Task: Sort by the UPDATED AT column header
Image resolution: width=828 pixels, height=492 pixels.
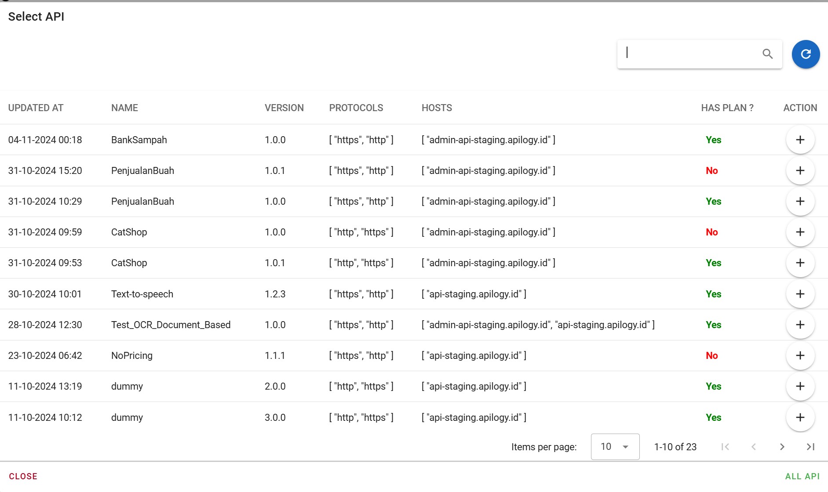Action: tap(36, 108)
